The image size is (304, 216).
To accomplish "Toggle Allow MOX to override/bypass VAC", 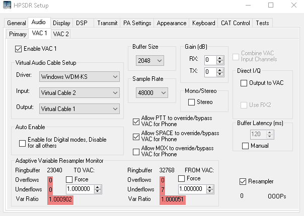I will (x=136, y=151).
